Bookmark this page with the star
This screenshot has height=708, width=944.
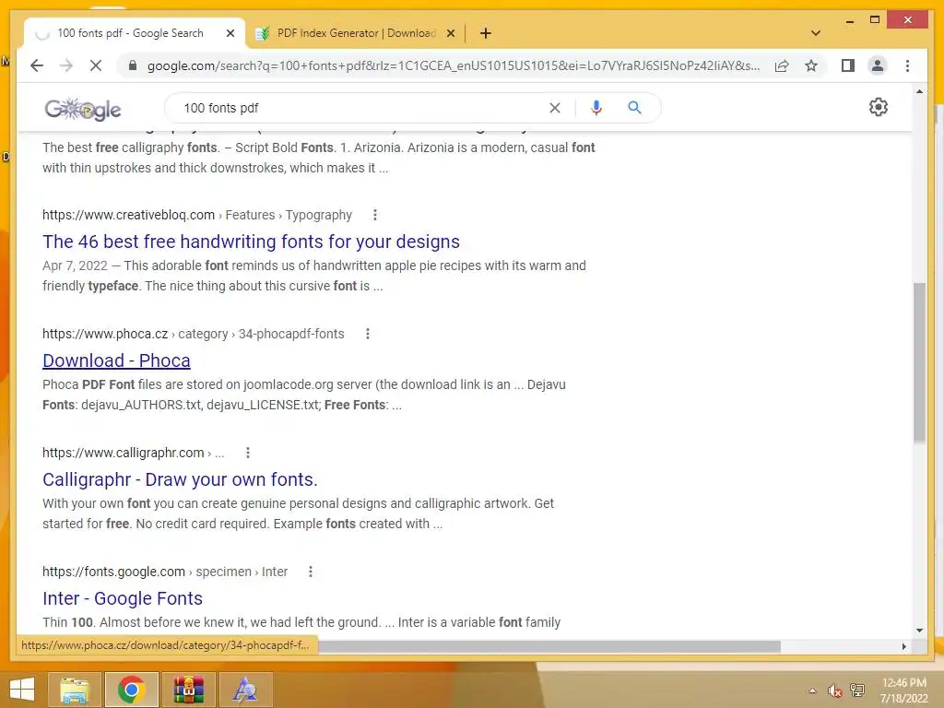tap(811, 65)
